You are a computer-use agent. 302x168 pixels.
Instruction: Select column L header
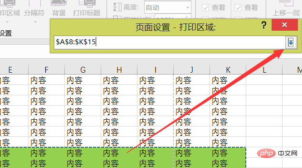(264, 70)
